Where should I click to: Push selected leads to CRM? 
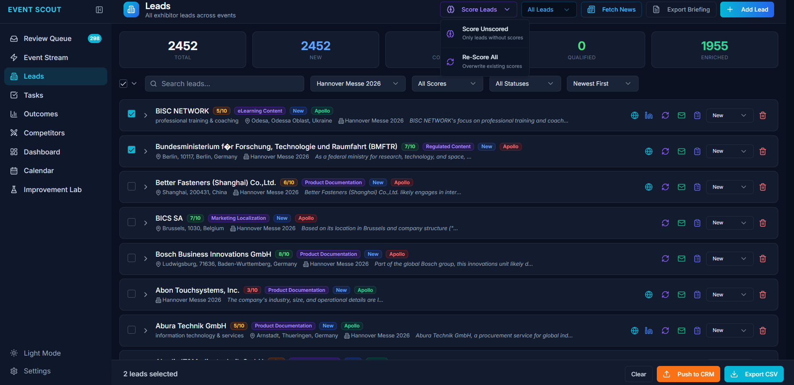tap(688, 374)
